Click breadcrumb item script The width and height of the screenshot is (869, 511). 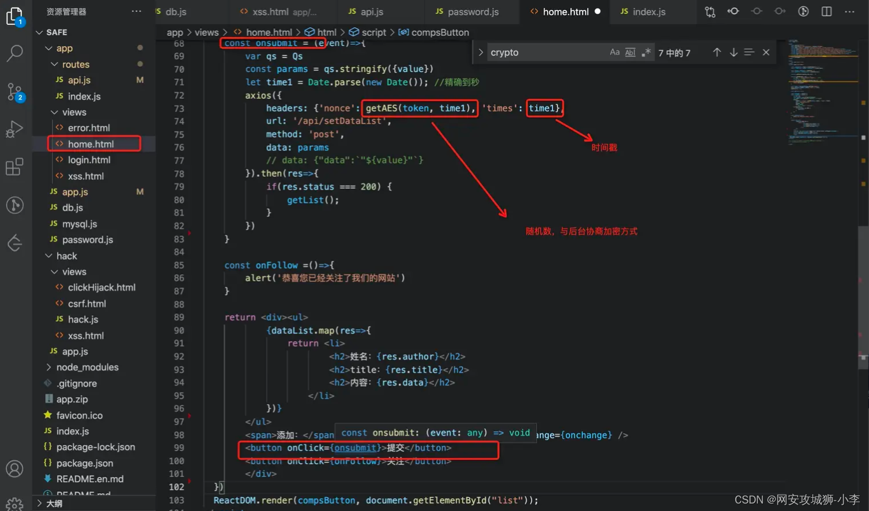point(373,32)
